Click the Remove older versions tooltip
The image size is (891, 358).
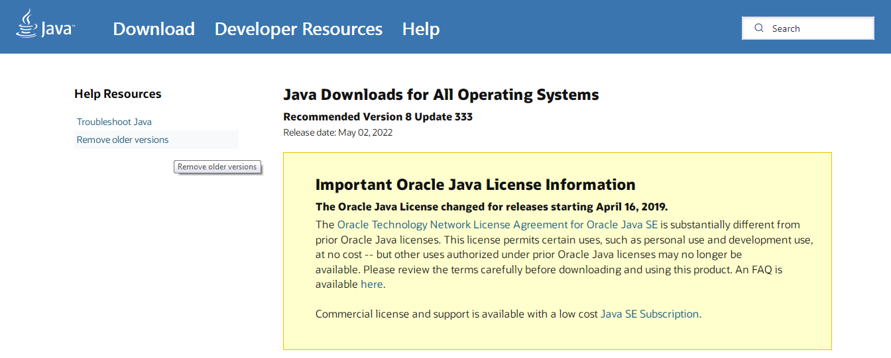click(217, 167)
